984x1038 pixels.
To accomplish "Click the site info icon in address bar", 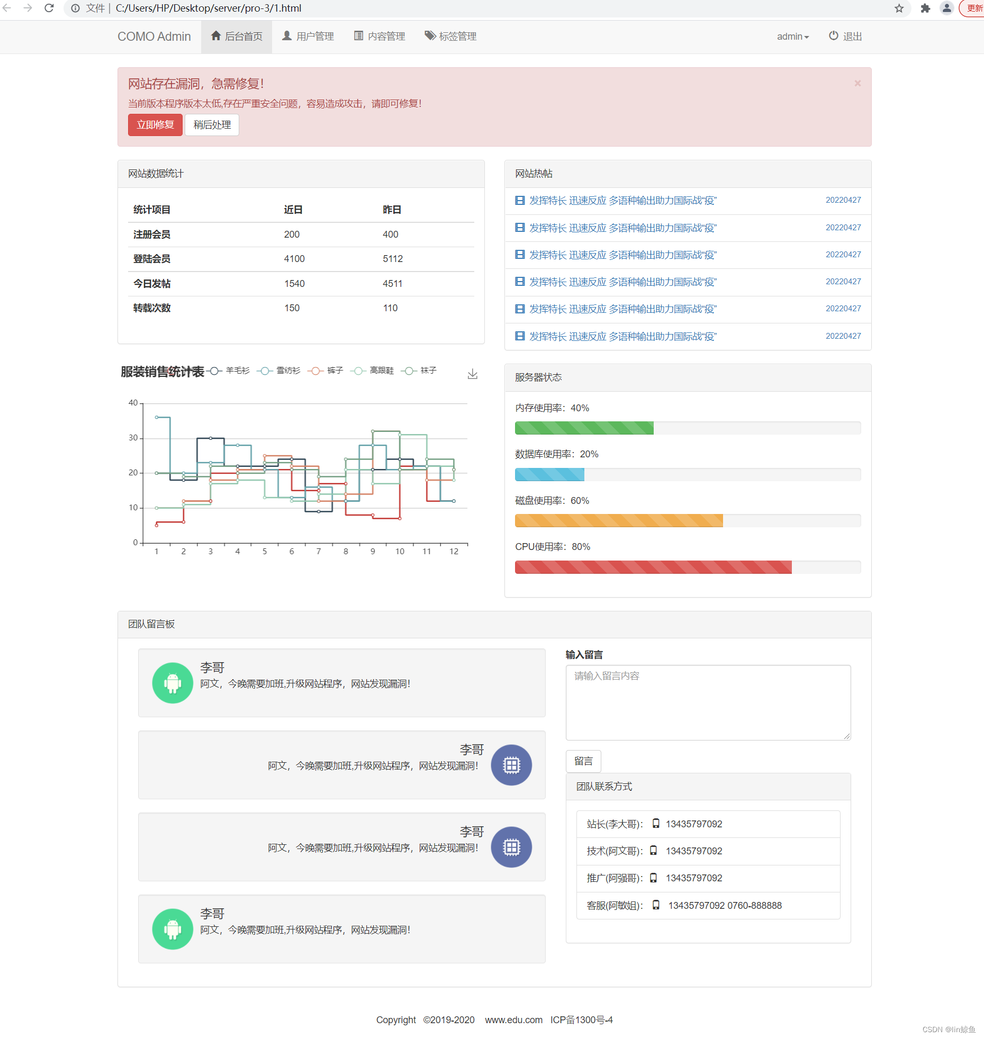I will [75, 8].
